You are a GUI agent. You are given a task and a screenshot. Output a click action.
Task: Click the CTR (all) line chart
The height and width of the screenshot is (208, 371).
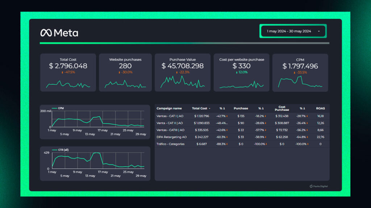pos(98,161)
